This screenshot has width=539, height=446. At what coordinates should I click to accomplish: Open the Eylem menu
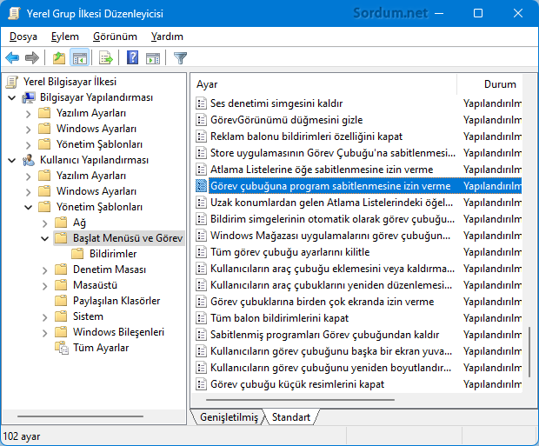click(x=65, y=37)
